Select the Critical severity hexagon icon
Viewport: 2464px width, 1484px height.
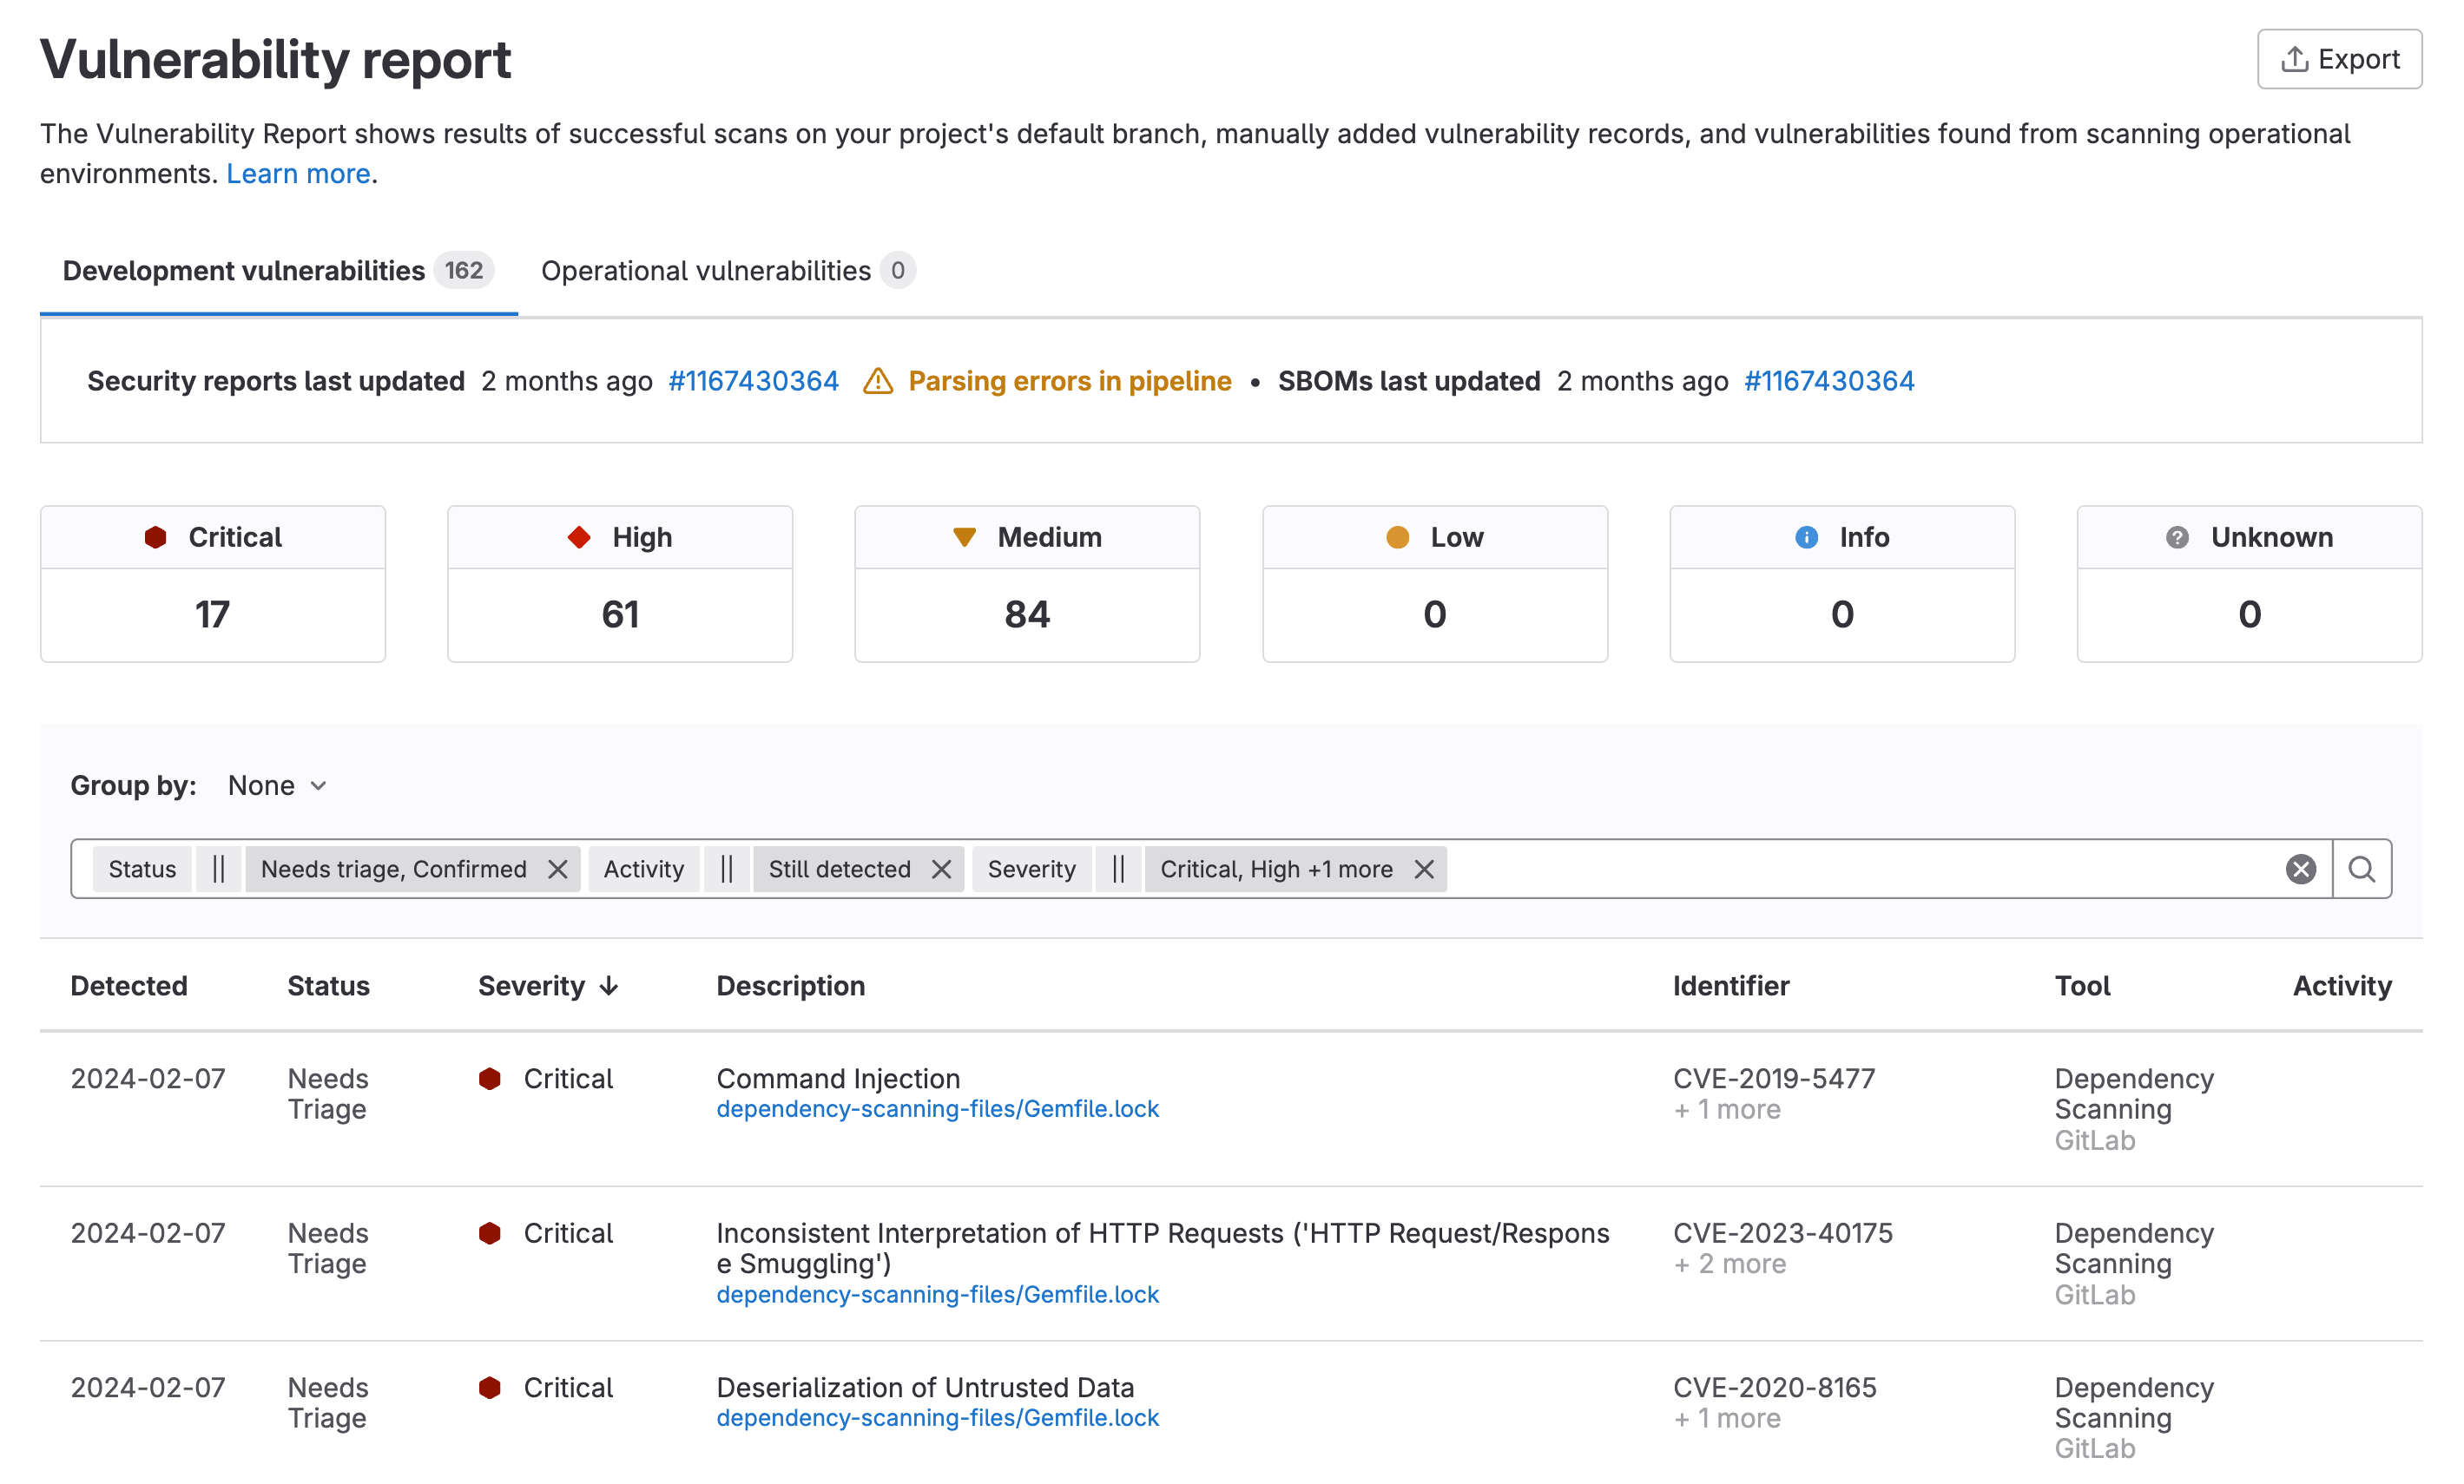point(156,536)
